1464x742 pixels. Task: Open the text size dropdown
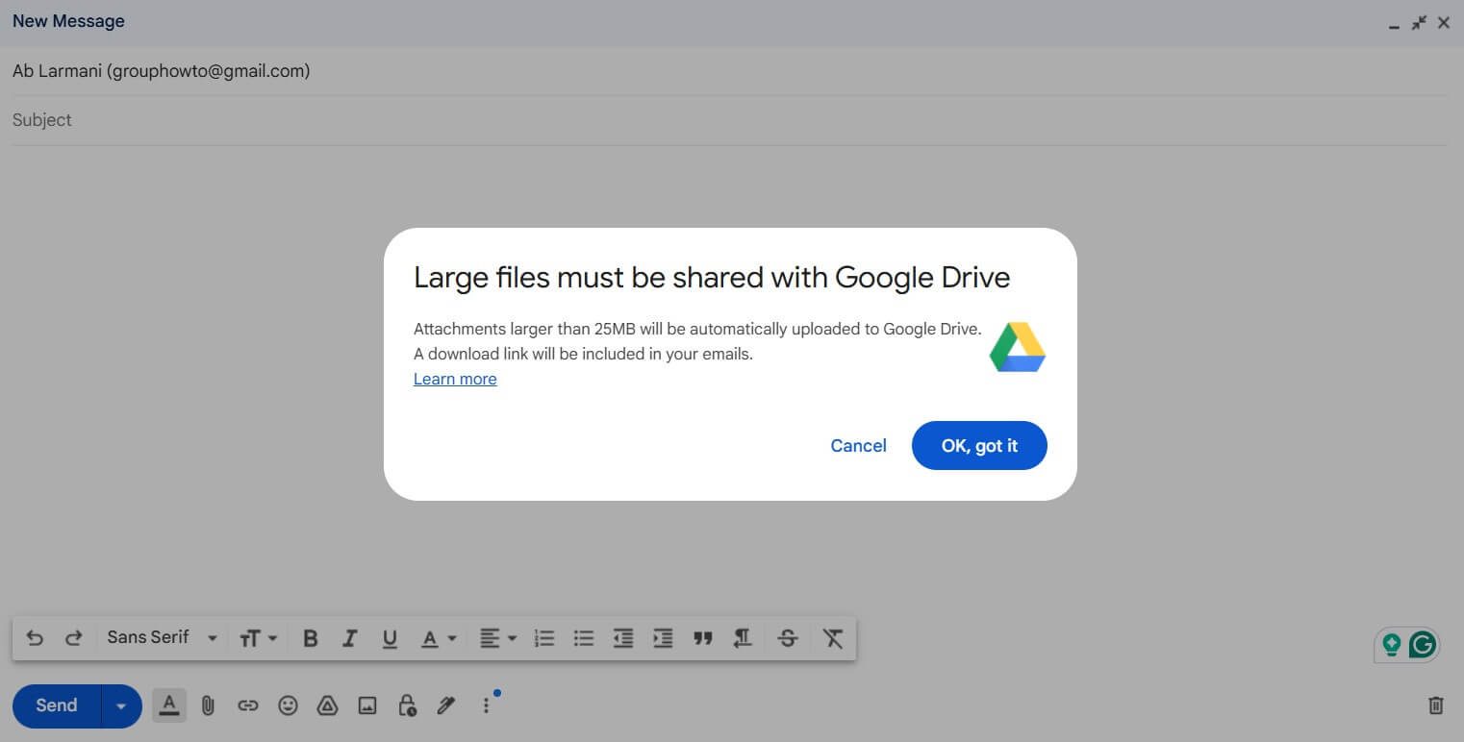point(258,637)
